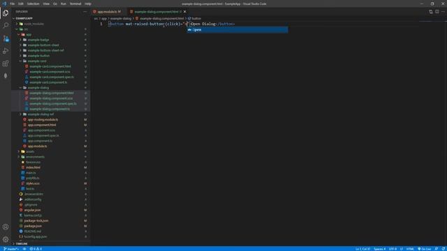Open the View menu
The image size is (447, 251).
(46, 3)
